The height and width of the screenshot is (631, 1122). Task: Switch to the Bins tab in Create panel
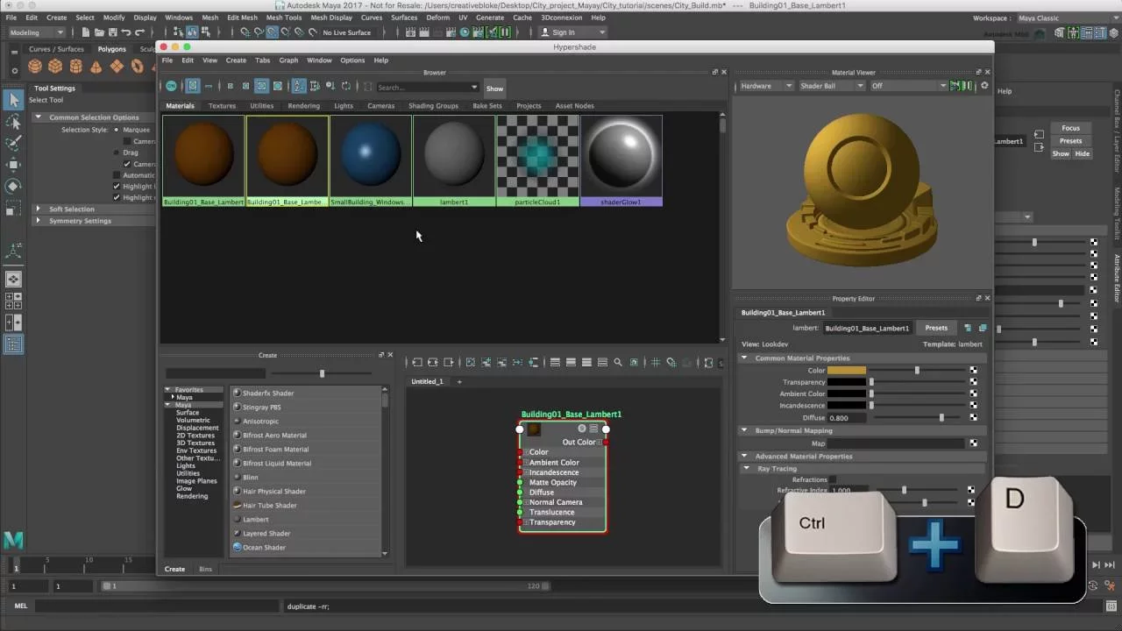pyautogui.click(x=205, y=569)
